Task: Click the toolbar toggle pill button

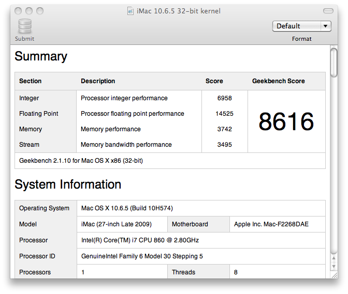Action: pyautogui.click(x=328, y=11)
